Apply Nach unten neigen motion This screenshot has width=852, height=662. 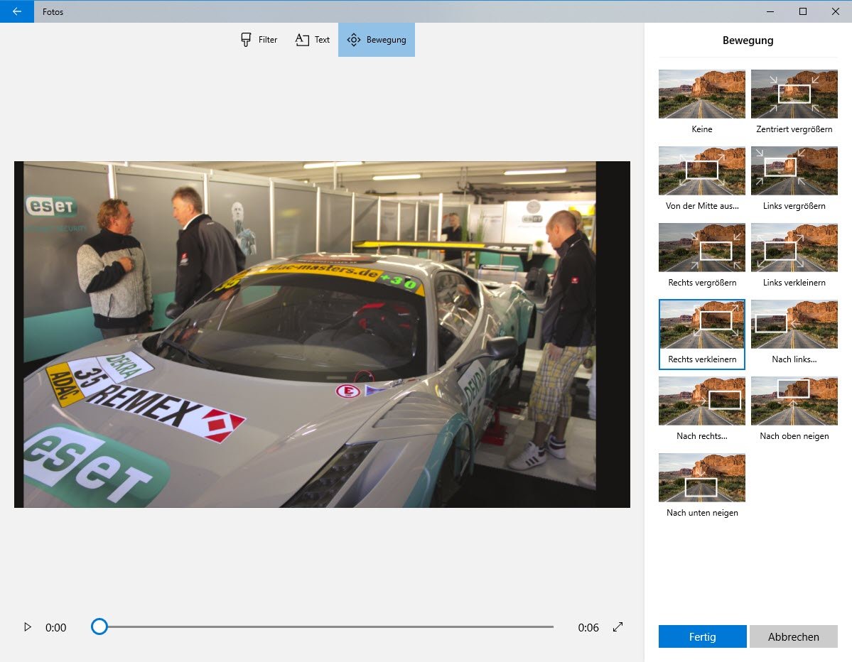click(x=701, y=477)
